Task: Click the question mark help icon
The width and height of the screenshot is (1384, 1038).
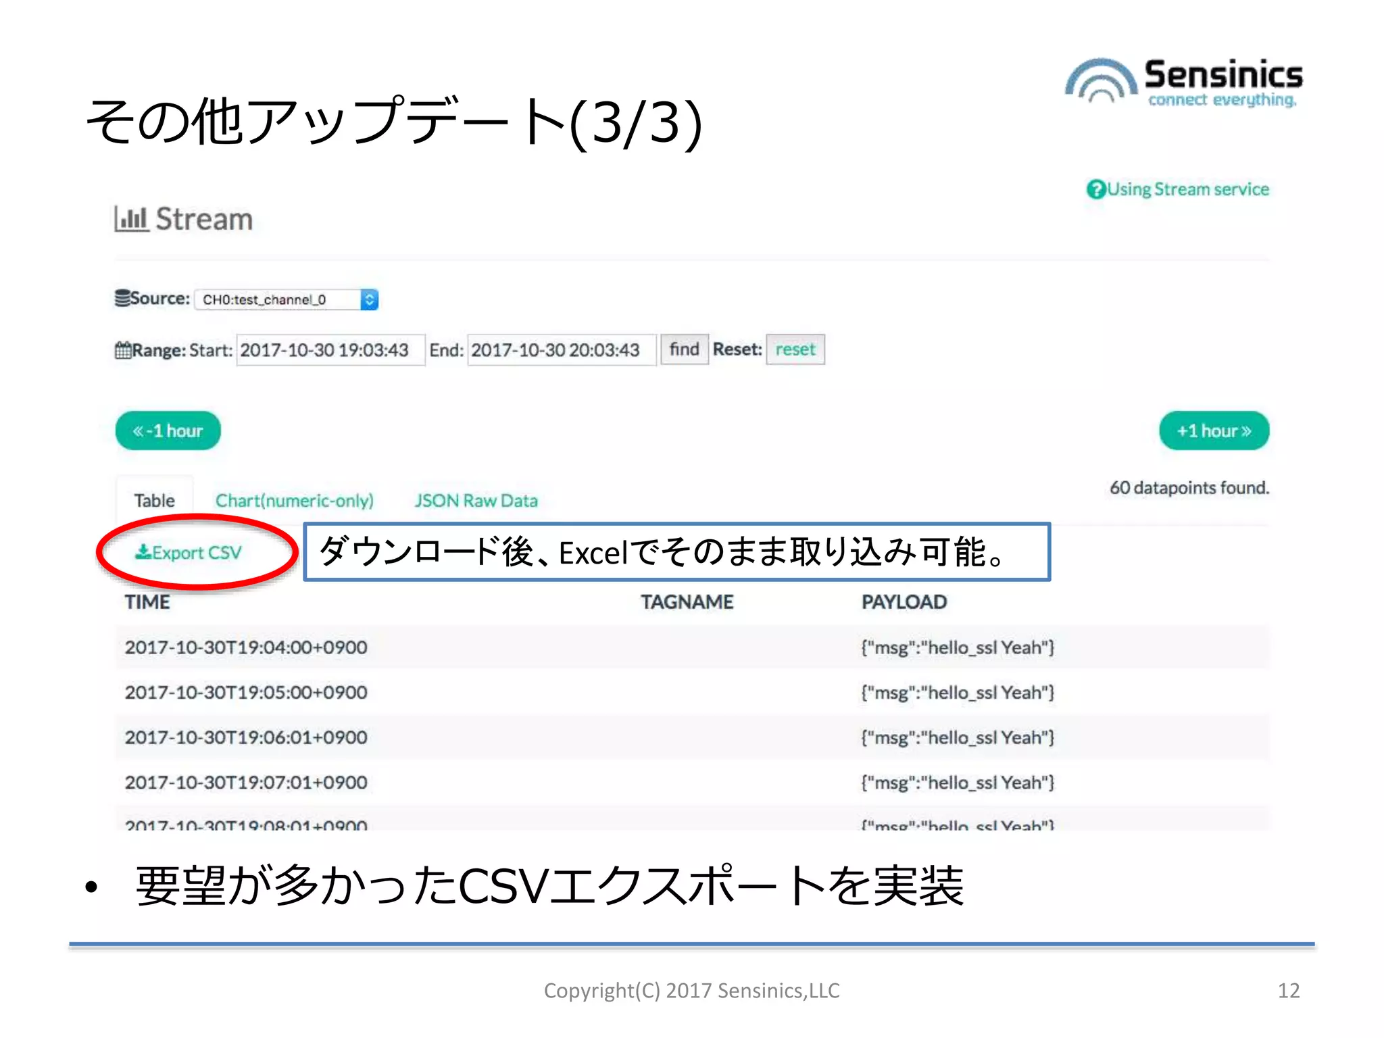Action: click(x=1095, y=189)
